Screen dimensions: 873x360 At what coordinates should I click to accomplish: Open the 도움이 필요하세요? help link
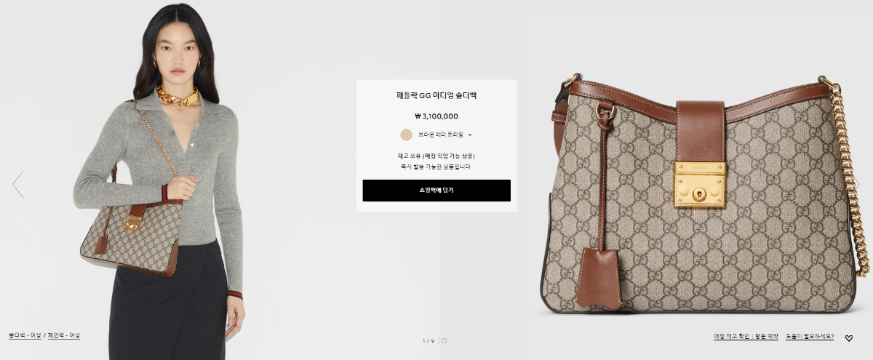[810, 337]
